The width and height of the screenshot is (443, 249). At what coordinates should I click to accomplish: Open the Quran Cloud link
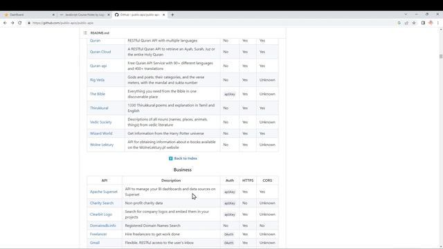[100, 52]
